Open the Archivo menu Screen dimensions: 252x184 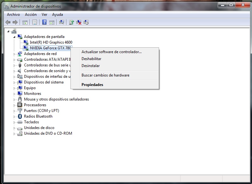[x=13, y=15]
